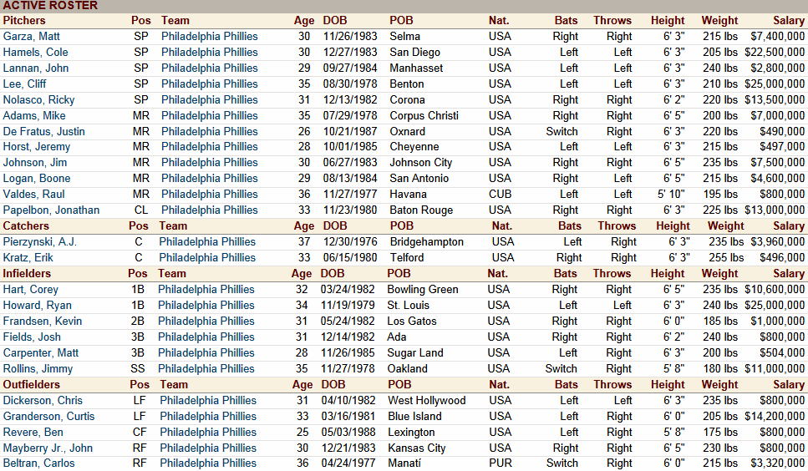Open Carpenter, Matt profile
The width and height of the screenshot is (808, 471).
point(41,353)
